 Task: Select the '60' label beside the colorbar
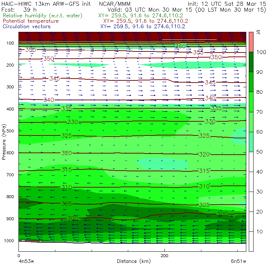click(x=259, y=132)
